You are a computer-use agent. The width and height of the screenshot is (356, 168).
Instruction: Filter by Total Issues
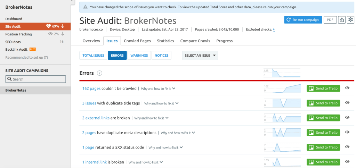click(93, 55)
